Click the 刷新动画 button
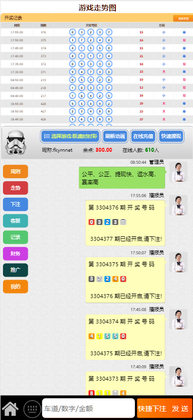Screen dimensions: 193x420 [x=115, y=136]
